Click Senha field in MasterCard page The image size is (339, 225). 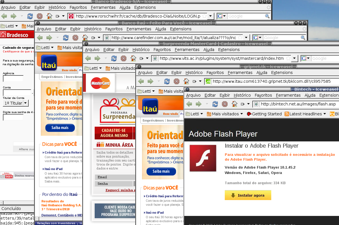(114, 184)
